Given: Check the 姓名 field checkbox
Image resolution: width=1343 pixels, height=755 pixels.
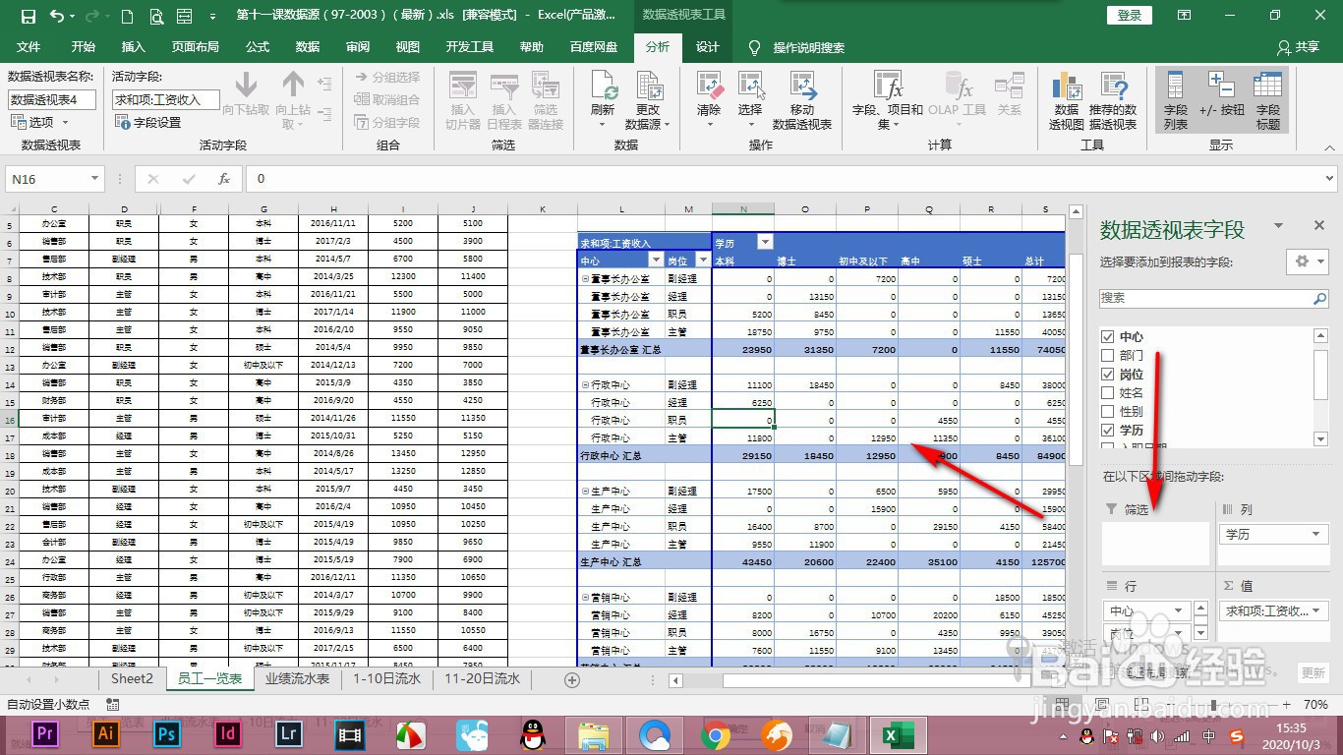Looking at the screenshot, I should (1108, 392).
